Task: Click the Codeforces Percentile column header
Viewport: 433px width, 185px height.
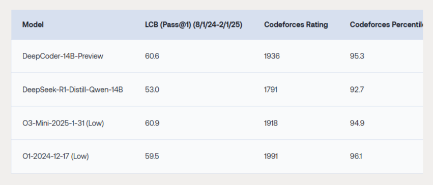Action: click(x=386, y=25)
